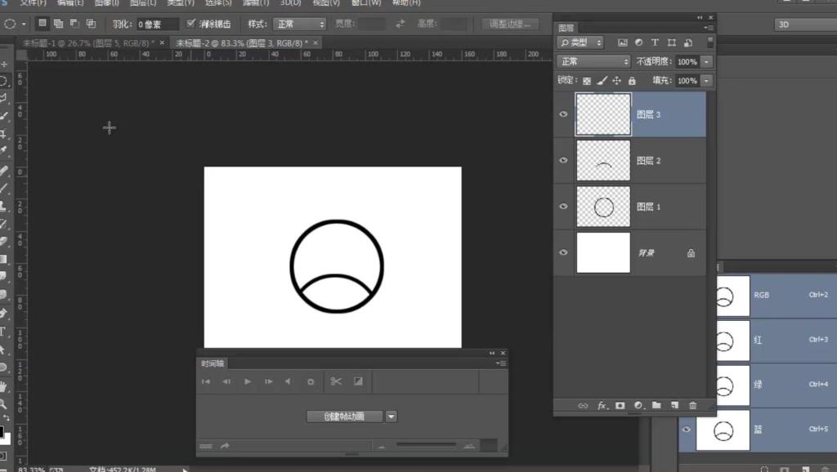Select the 时间轴 timeline panel tab
The height and width of the screenshot is (472, 837).
(213, 363)
